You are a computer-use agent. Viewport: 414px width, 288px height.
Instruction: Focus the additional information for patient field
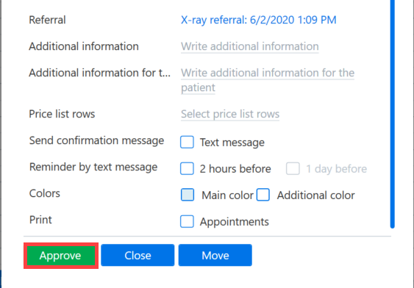[x=268, y=80]
